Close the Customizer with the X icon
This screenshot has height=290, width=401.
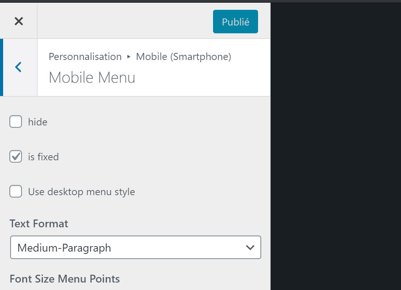pyautogui.click(x=18, y=21)
